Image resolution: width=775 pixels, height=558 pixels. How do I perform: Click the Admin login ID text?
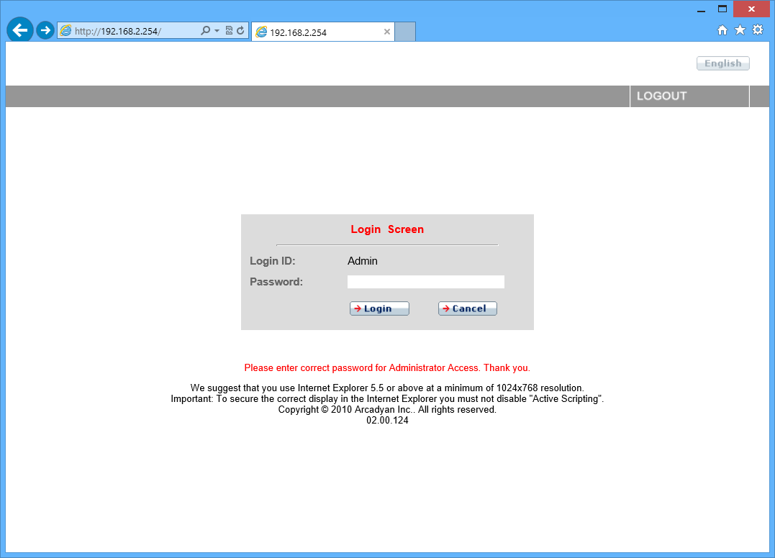(362, 261)
